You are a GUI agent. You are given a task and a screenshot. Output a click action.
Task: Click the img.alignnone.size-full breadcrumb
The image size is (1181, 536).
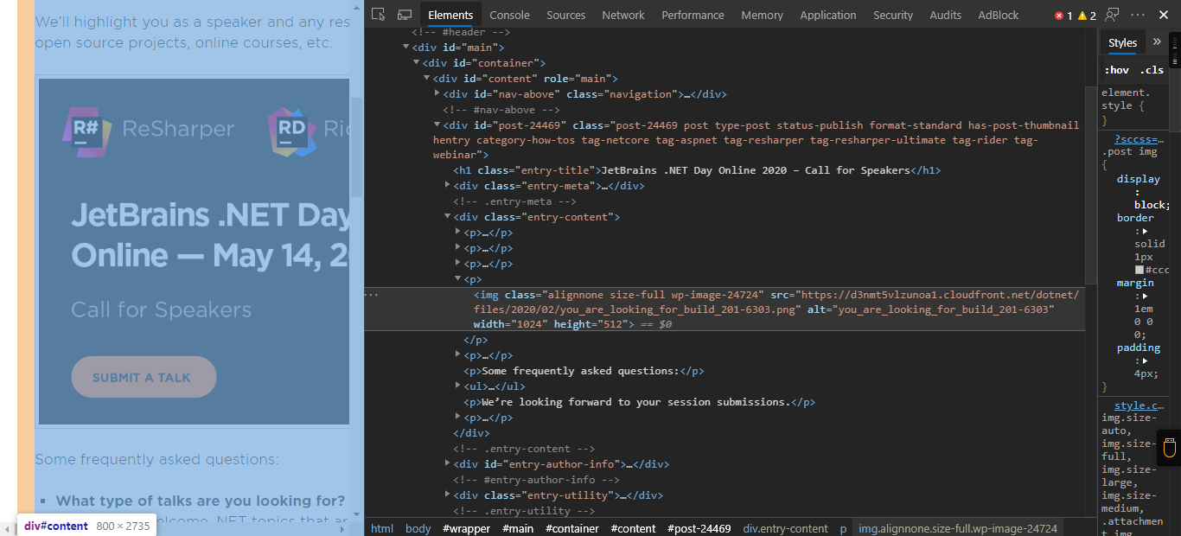click(x=956, y=528)
